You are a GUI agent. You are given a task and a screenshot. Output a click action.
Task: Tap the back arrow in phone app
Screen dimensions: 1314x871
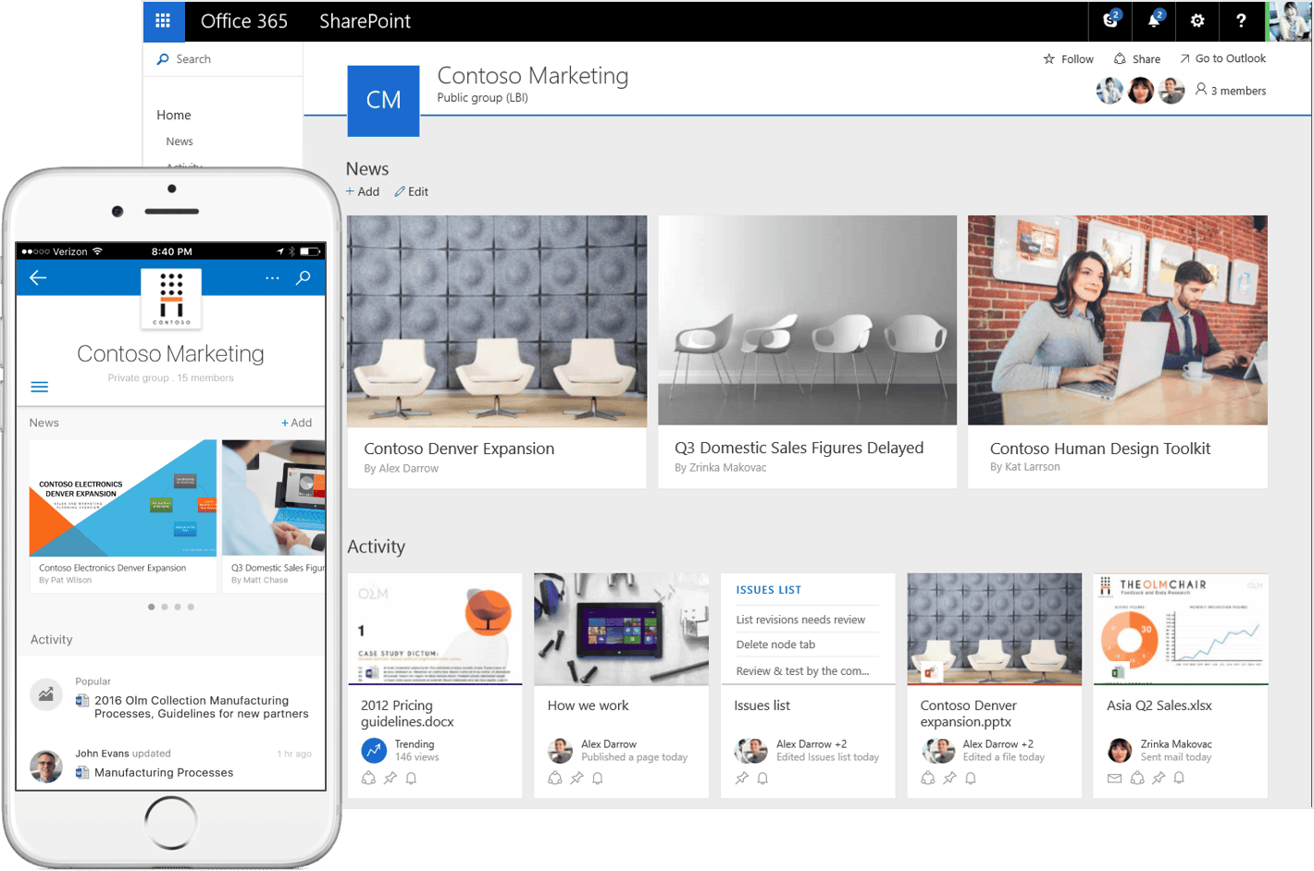(38, 277)
